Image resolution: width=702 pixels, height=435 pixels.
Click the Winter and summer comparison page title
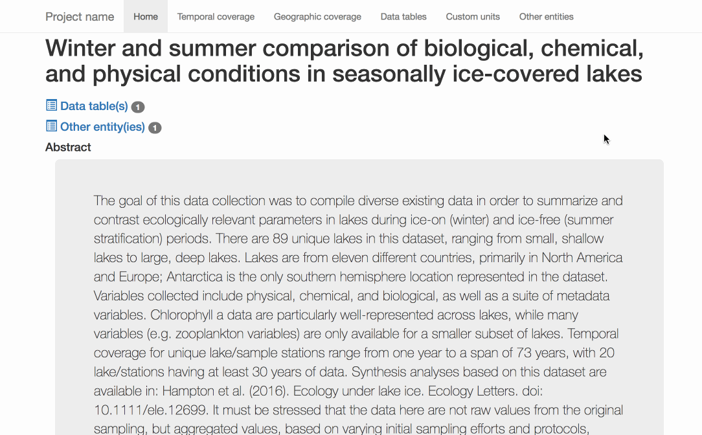tap(344, 61)
